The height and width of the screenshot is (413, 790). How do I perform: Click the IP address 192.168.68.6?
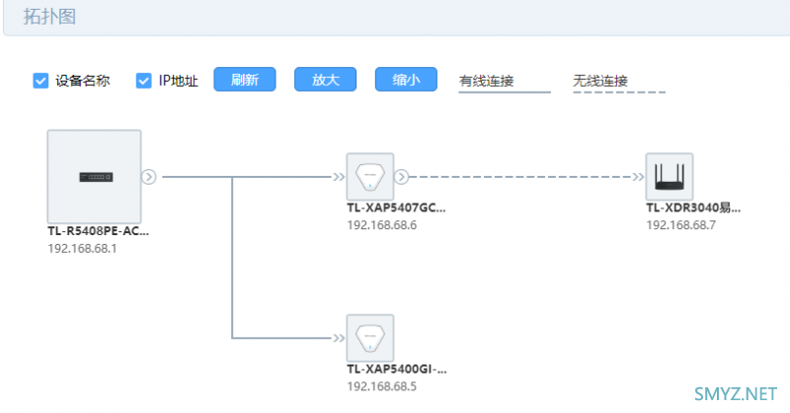(x=382, y=225)
